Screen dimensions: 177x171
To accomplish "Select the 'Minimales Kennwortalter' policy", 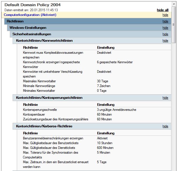I will click(x=39, y=91).
